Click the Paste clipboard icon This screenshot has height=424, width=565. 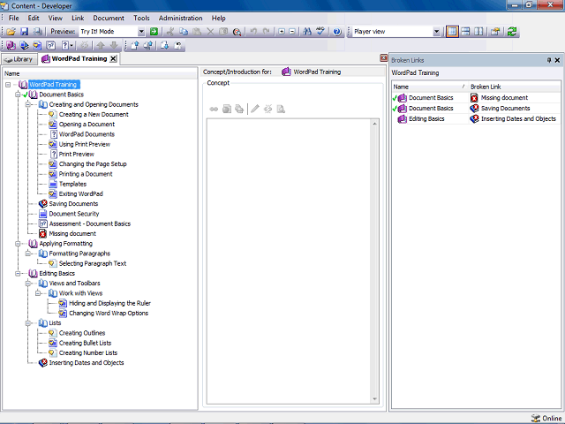[x=197, y=32]
